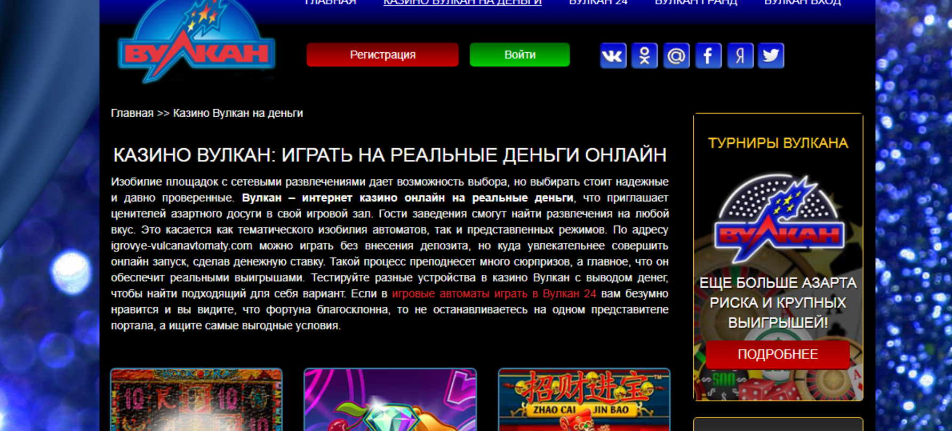This screenshot has height=431, width=952.
Task: Click the 'igrovye-vulcanavtomaty.com' address text
Action: [x=181, y=246]
